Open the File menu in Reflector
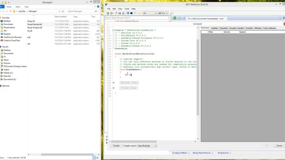 tap(109, 9)
